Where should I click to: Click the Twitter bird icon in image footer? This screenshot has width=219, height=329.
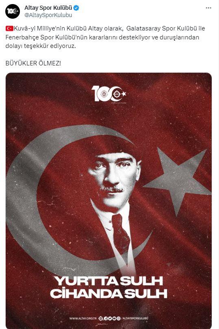(x=110, y=318)
